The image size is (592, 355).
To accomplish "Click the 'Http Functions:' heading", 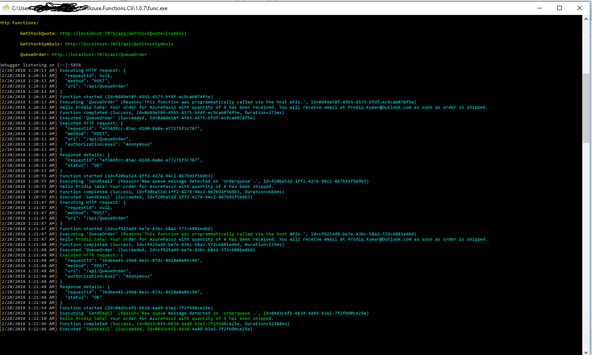I will coord(19,23).
